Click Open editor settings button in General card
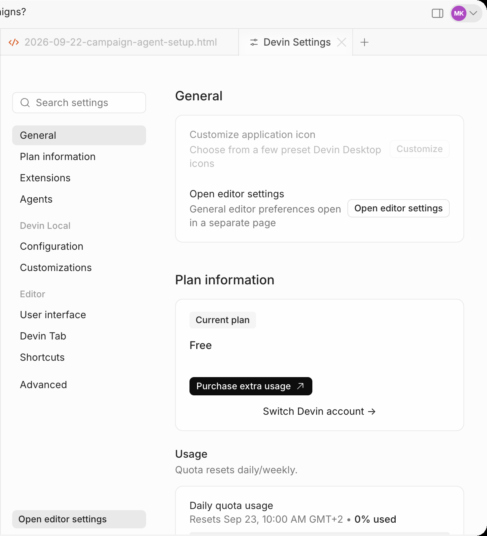Viewport: 487px width, 536px height. pos(398,208)
